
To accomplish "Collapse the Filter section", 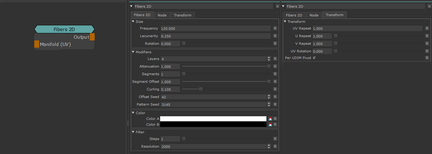I will point(133,132).
